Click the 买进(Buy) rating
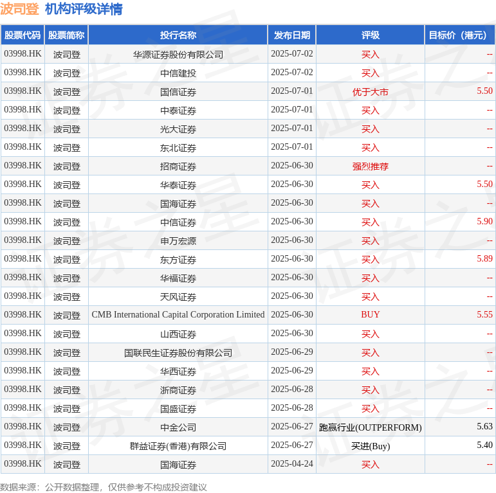This screenshot has height=493, width=496. click(371, 446)
